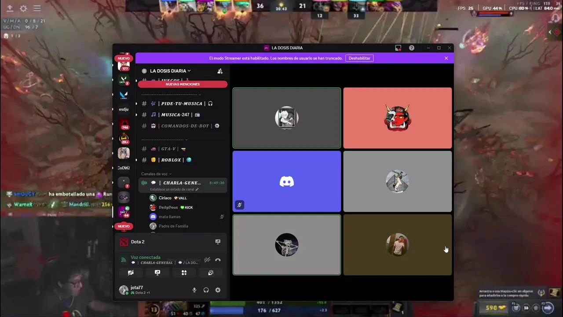Collapse the category above PIDE-TU-MUSICA
The width and height of the screenshot is (563, 317).
click(171, 94)
